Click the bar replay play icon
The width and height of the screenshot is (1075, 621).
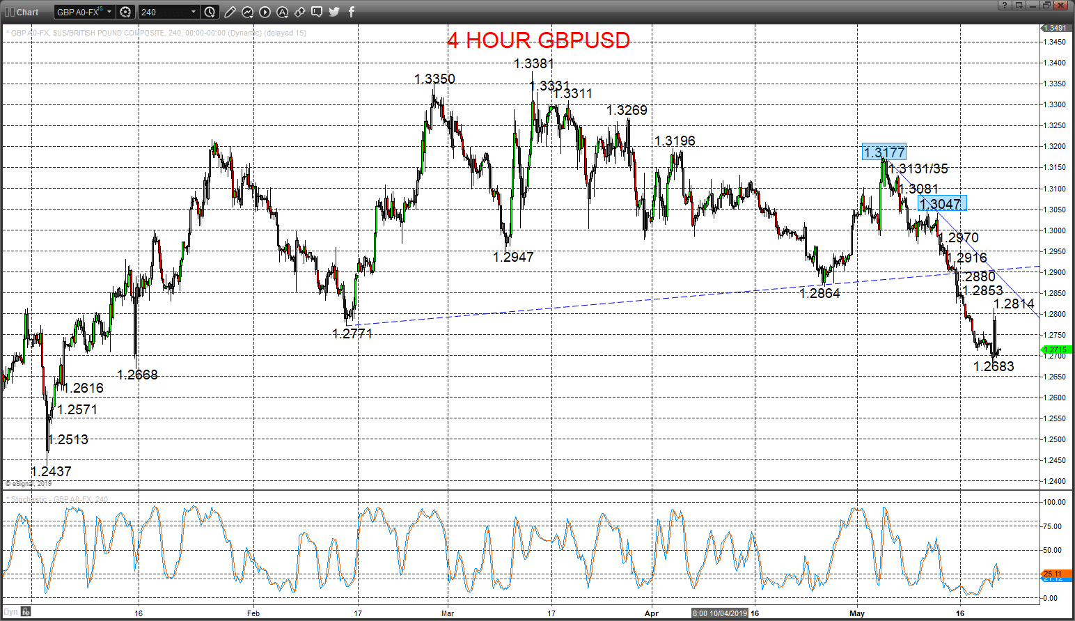point(265,12)
